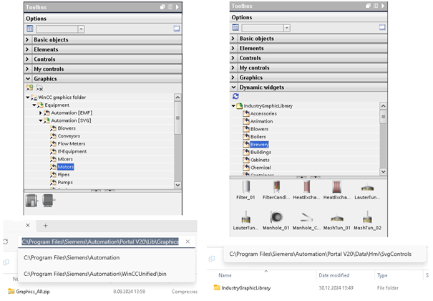Click the first motor graphic preview
The image size is (433, 301).
click(32, 201)
